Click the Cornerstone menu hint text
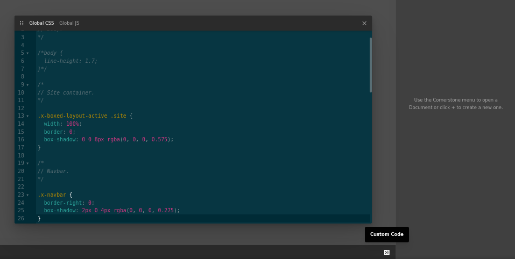 pyautogui.click(x=455, y=104)
